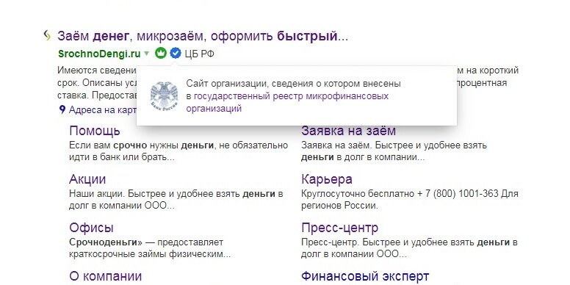Image resolution: width=570 pixels, height=285 pixels.
Task: Open the "О компании" sitelink
Action: [x=106, y=276]
